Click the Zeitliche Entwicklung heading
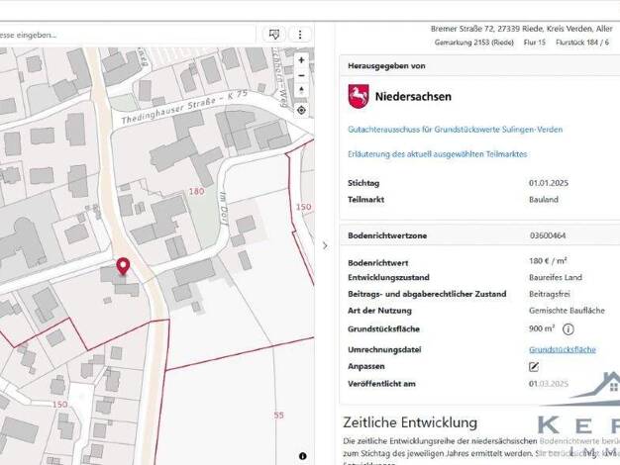The image size is (620, 465). (410, 422)
